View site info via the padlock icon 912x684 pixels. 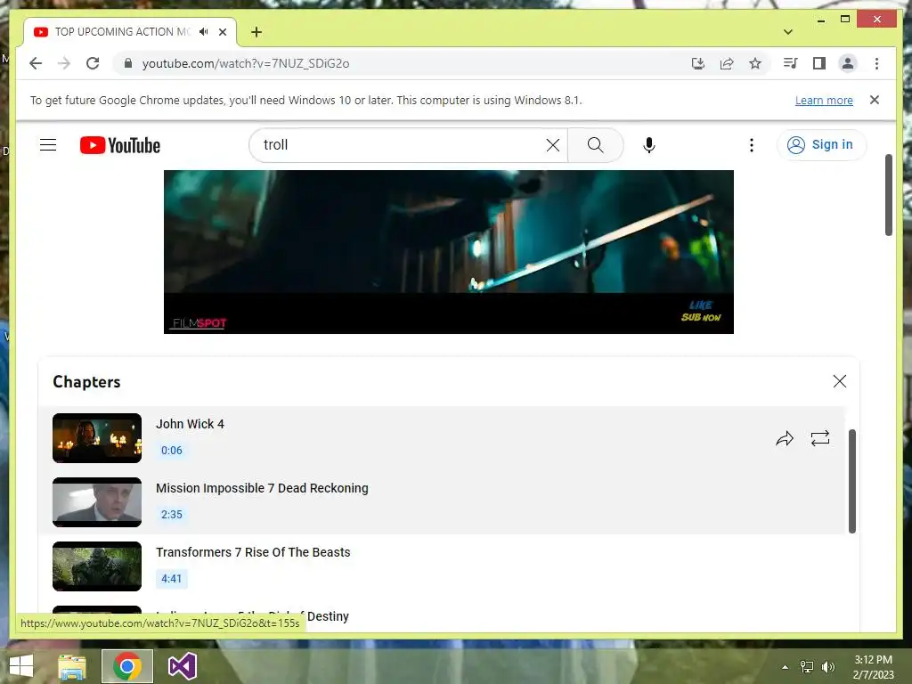coord(128,63)
